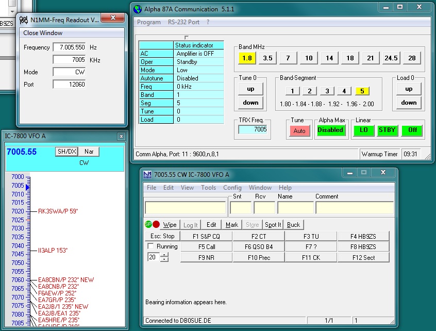Open the Help menu in N1MM entry window
The width and height of the screenshot is (436, 331).
[285, 188]
